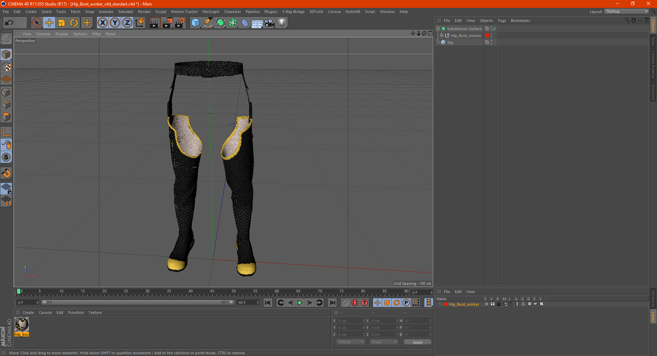Open Object Manager Tags menu

click(502, 21)
